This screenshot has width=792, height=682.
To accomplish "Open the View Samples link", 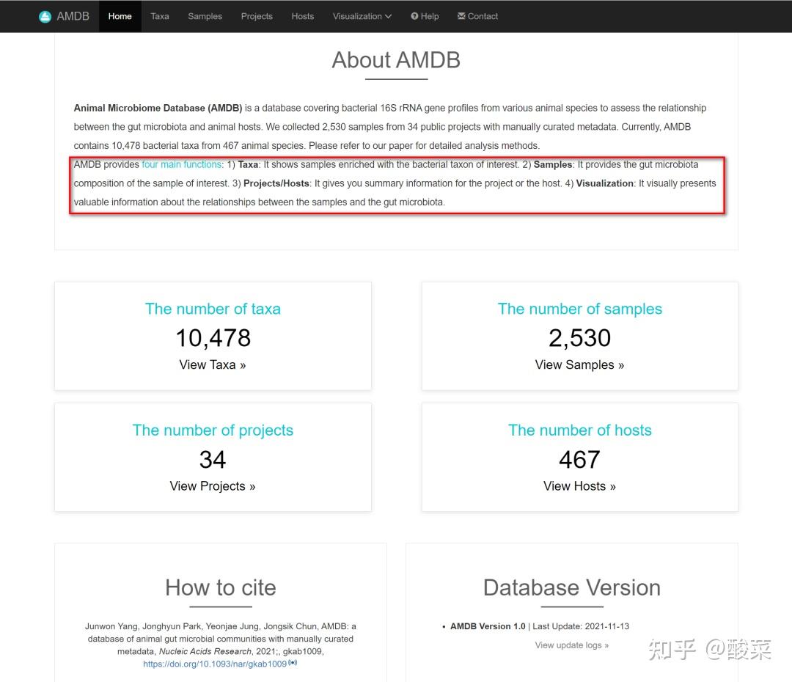I will (579, 364).
